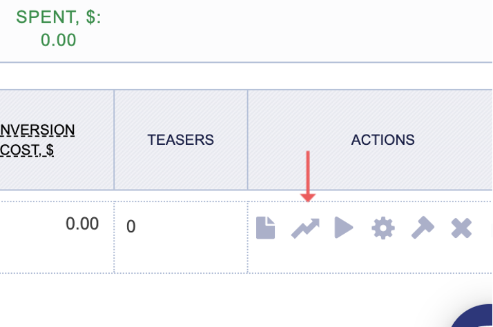Screen dimensions: 493x327
Task: Click the teasers count value 0
Action: (x=131, y=226)
